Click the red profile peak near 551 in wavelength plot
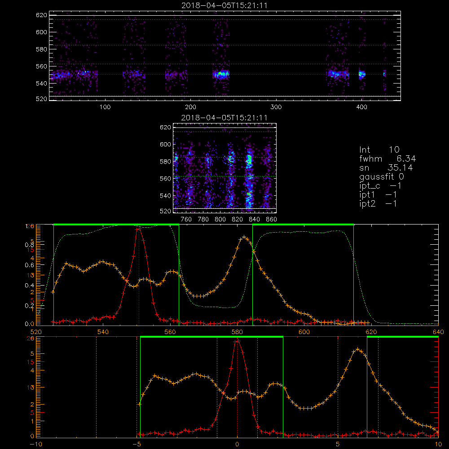This screenshot has height=449, width=449. click(139, 229)
